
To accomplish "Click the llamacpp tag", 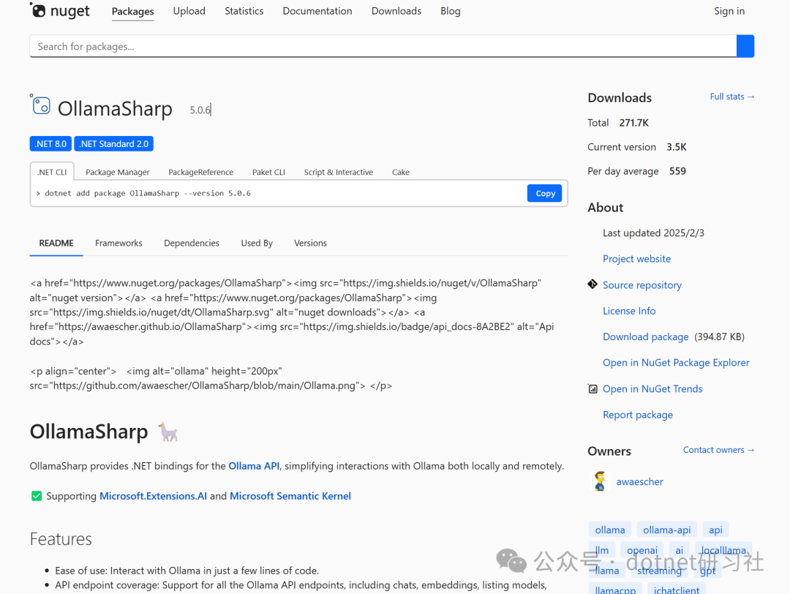I will 615,590.
